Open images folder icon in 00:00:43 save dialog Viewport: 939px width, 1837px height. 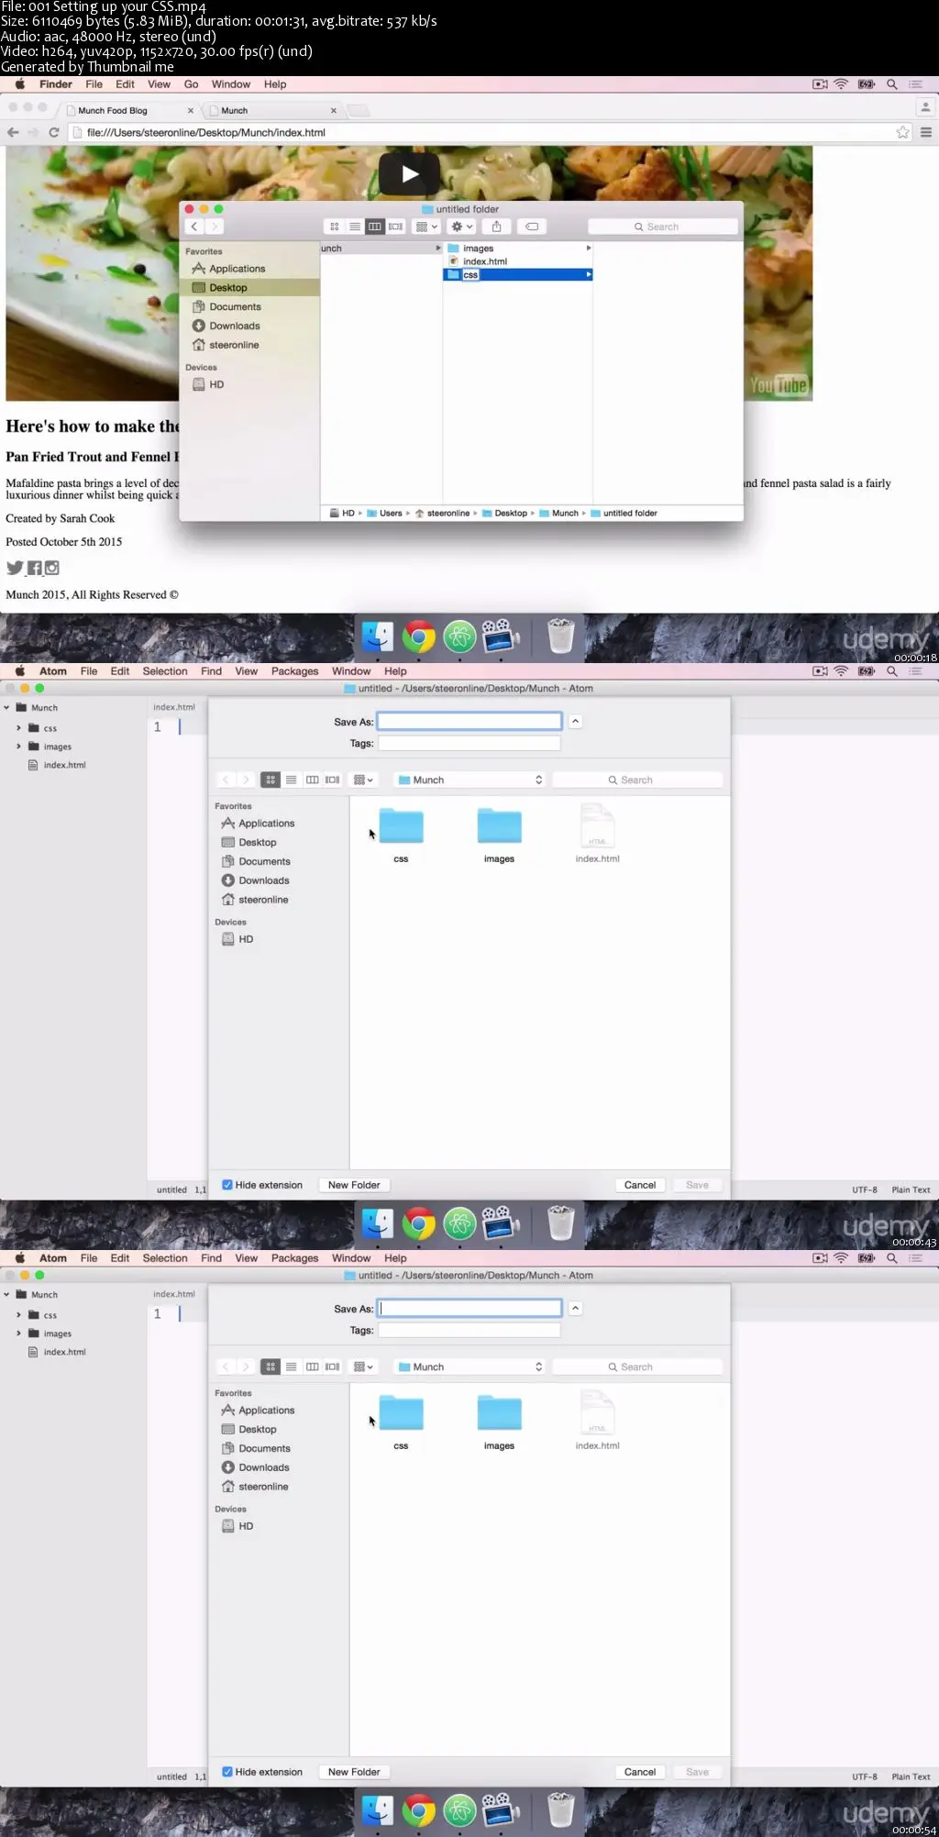[499, 826]
